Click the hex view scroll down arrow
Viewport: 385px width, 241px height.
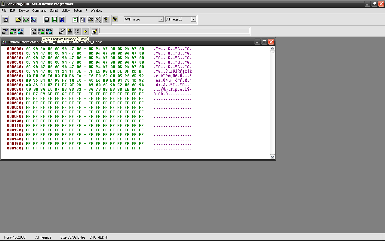pos(272,157)
